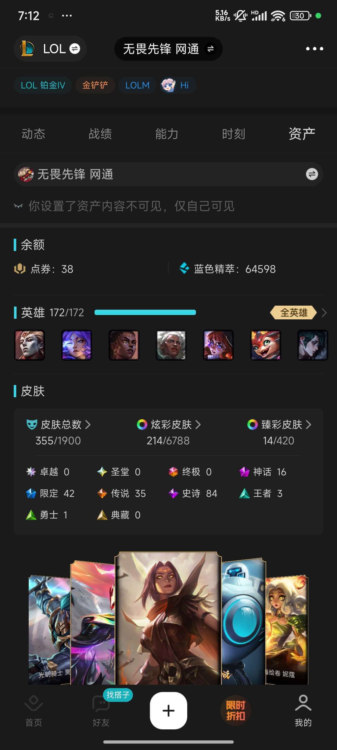Switch to the 战绩 tab
The height and width of the screenshot is (750, 337).
pyautogui.click(x=100, y=134)
